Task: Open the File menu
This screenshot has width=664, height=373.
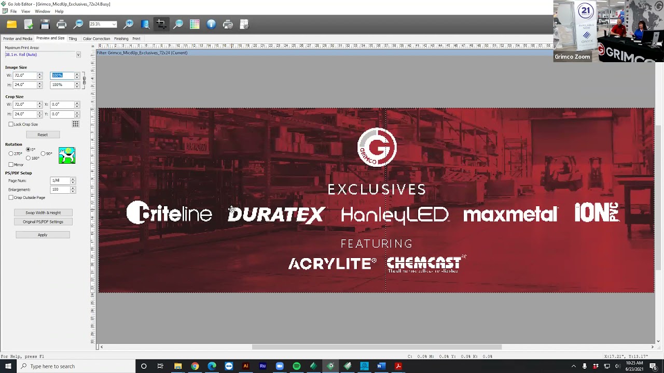Action: [13, 11]
